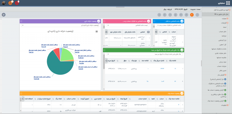232x114 pixels.
Task: Open the چک های پاس نشده نزدیک dropdown
Action: click(x=145, y=54)
